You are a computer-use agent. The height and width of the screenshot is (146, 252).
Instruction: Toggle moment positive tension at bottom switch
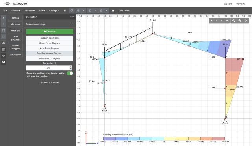[x=70, y=73]
